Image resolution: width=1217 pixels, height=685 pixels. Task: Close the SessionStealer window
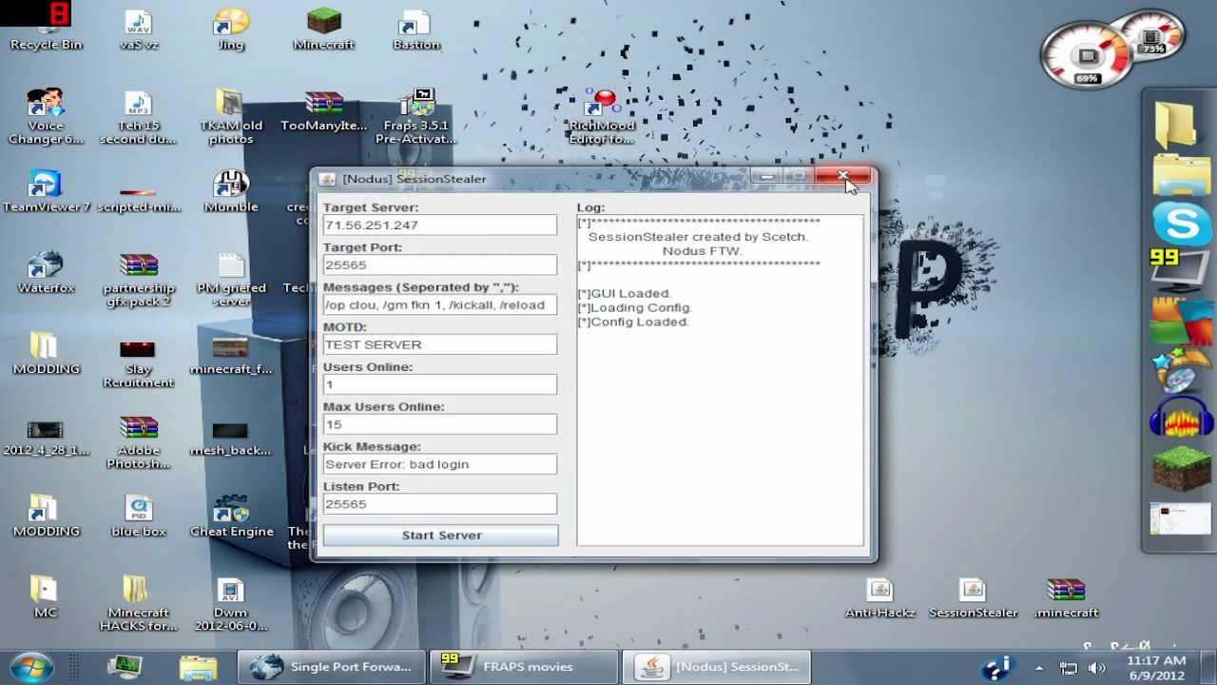point(843,178)
